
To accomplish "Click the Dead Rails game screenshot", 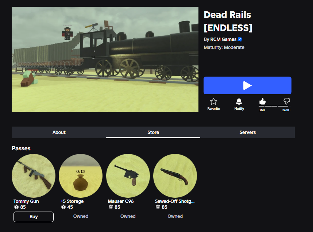I will pyautogui.click(x=105, y=59).
